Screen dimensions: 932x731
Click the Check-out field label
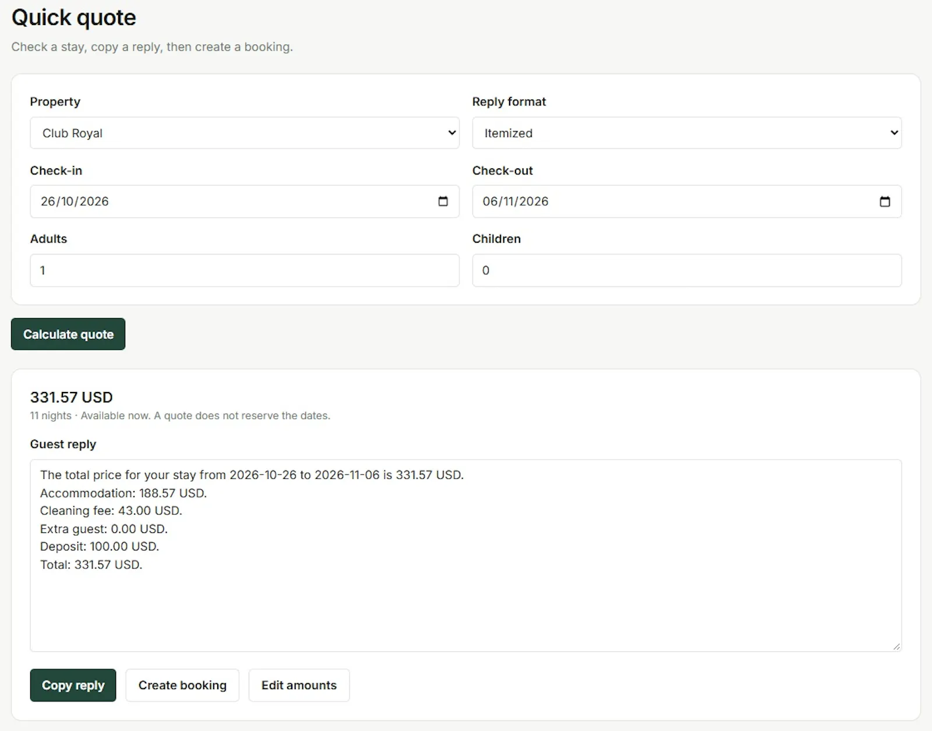[x=503, y=171]
